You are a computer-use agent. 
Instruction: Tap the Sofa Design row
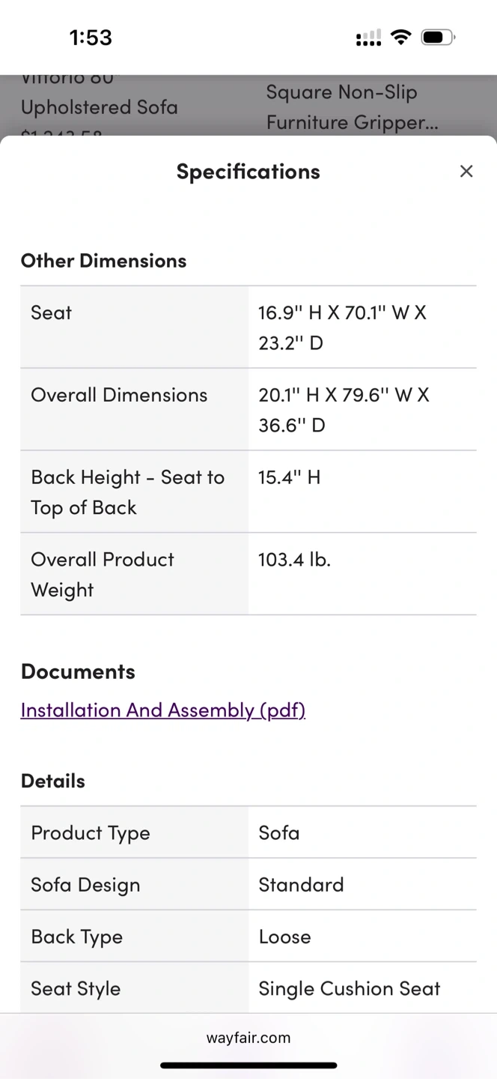point(248,884)
